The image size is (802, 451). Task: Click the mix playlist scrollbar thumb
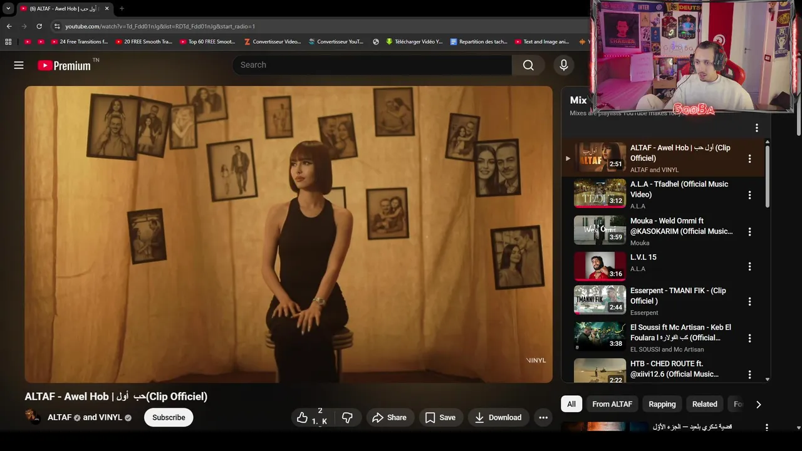768,177
